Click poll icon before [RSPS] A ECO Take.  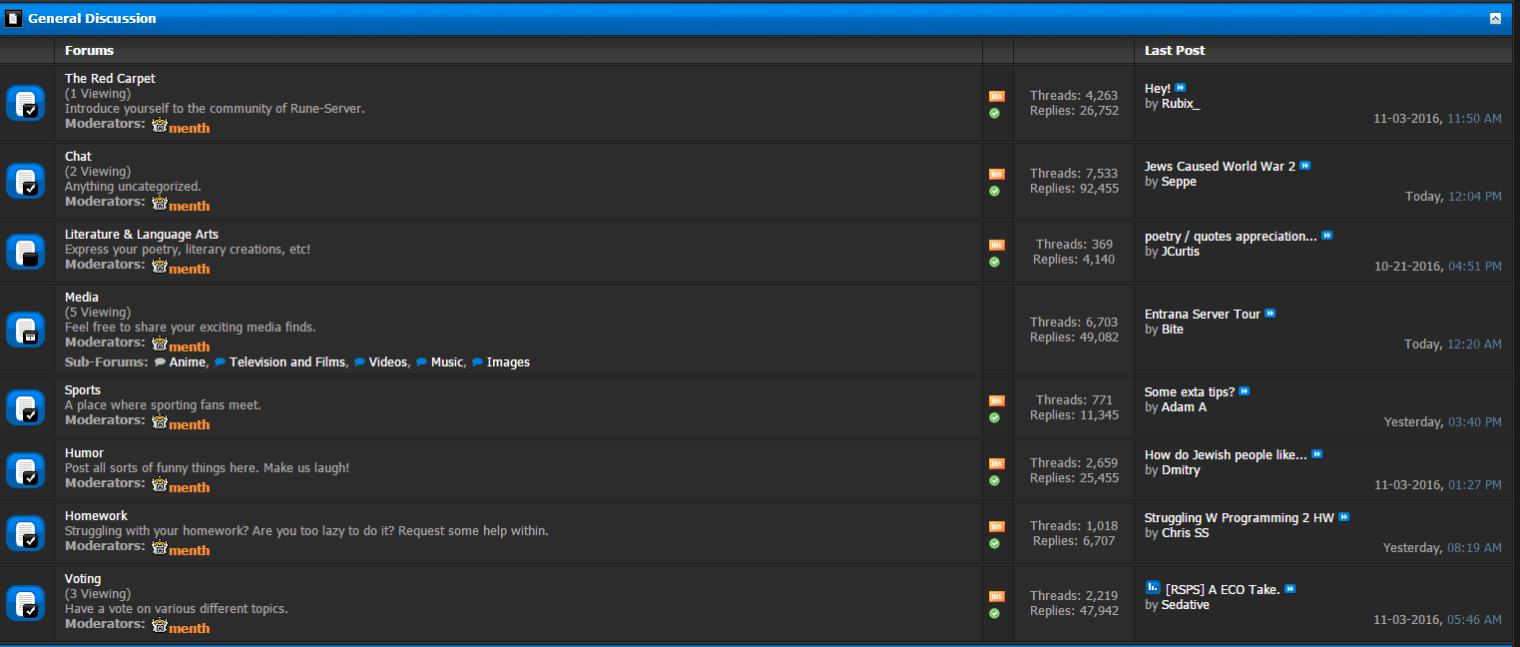[1153, 587]
